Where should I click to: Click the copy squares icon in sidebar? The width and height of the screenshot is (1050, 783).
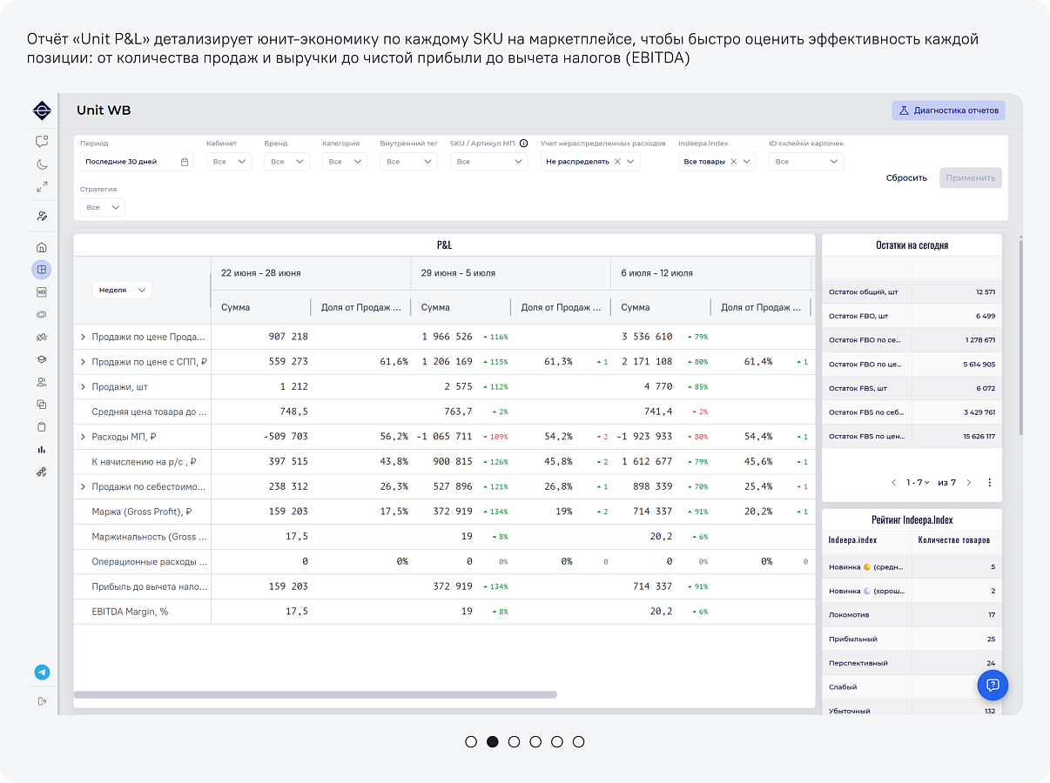(x=42, y=405)
